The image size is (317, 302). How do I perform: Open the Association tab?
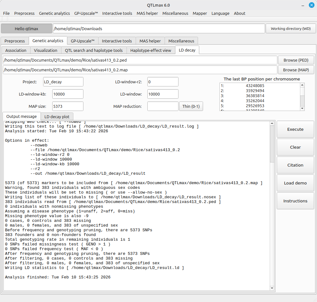(x=16, y=50)
